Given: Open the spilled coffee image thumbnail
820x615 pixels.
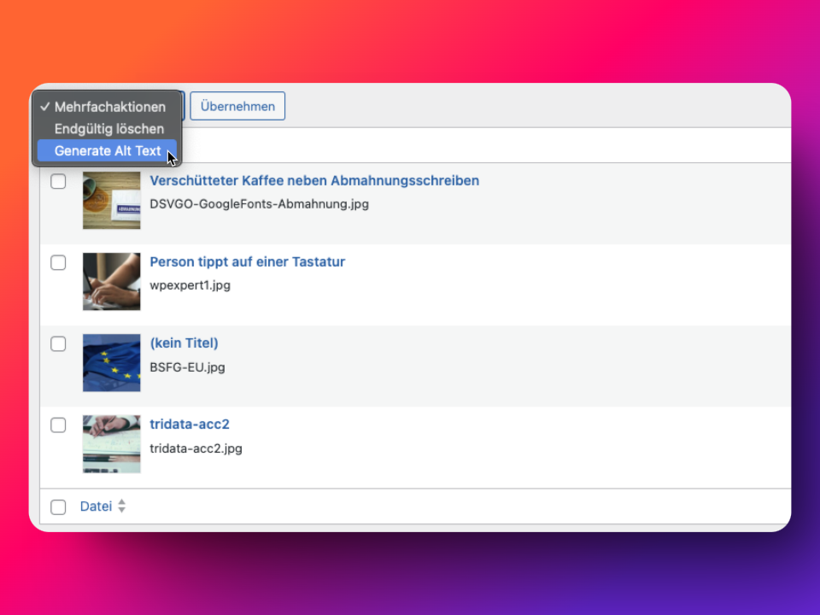Looking at the screenshot, I should point(111,201).
